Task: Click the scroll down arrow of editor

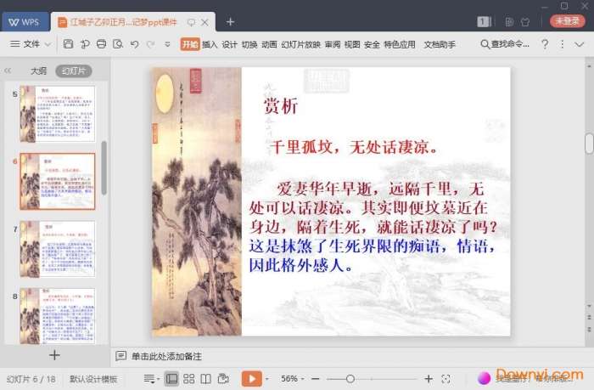Action: pos(589,306)
